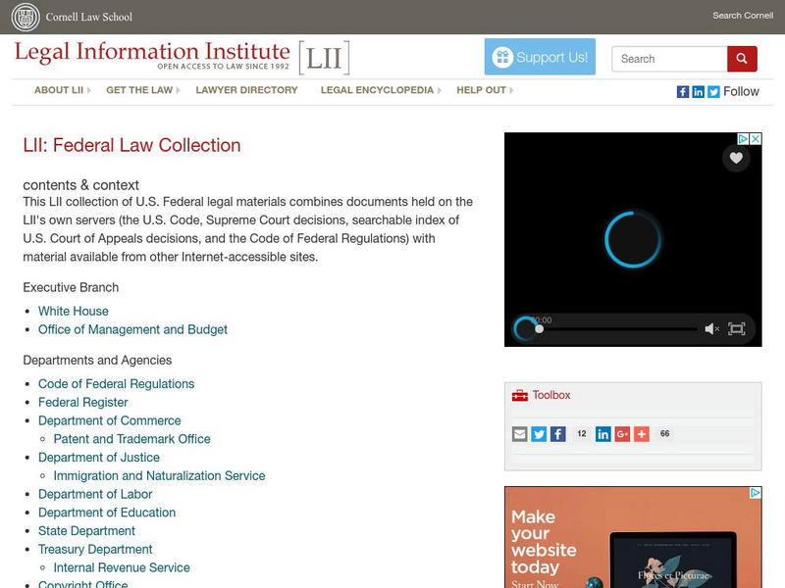
Task: Open the White House link
Action: 74,311
